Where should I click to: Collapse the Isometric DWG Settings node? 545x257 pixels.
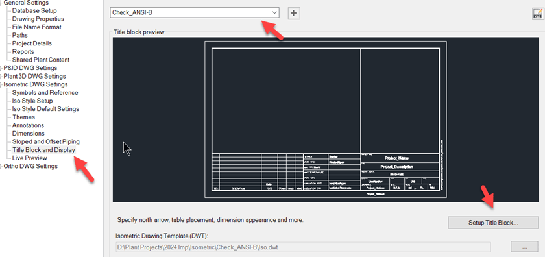pos(1,84)
